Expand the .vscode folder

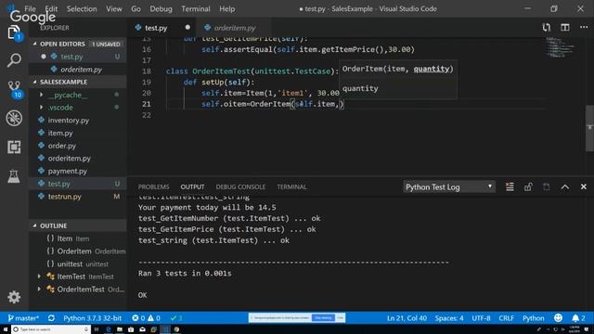41,108
